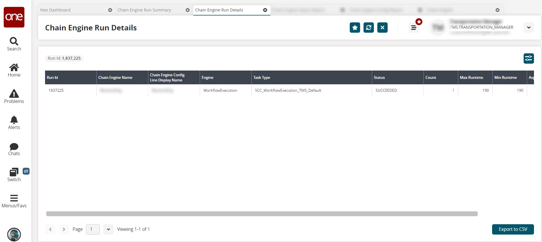Viewport: 542px width, 242px height.
Task: Sort by Run Id column header
Action: (x=71, y=77)
